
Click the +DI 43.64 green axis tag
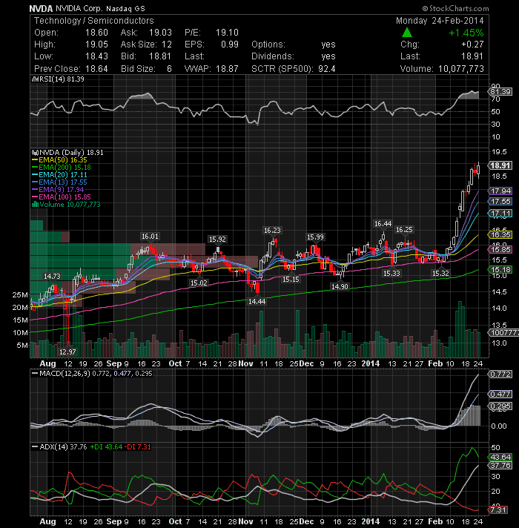(x=500, y=457)
